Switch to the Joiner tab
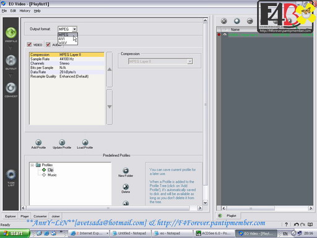The height and width of the screenshot is (238, 317). (56, 216)
